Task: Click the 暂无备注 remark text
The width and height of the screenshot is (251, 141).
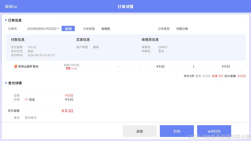Action: pos(30,118)
